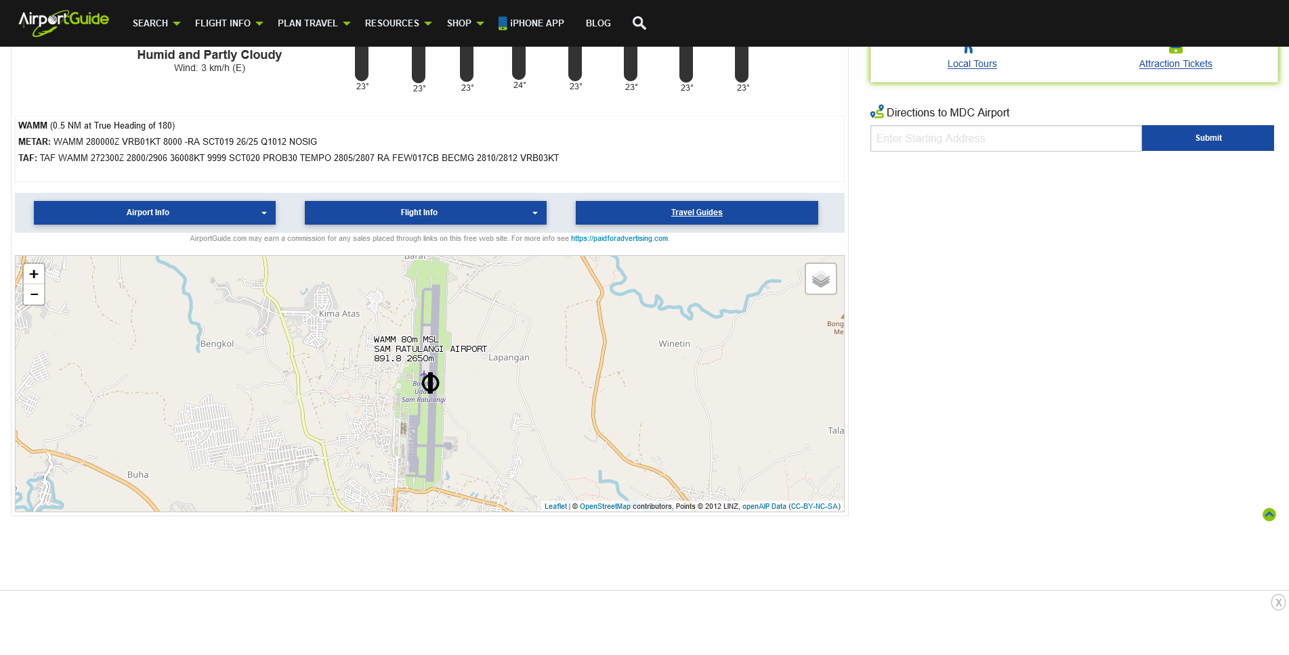The width and height of the screenshot is (1289, 655).
Task: Click the RESOURCES menu arrow
Action: 428,24
